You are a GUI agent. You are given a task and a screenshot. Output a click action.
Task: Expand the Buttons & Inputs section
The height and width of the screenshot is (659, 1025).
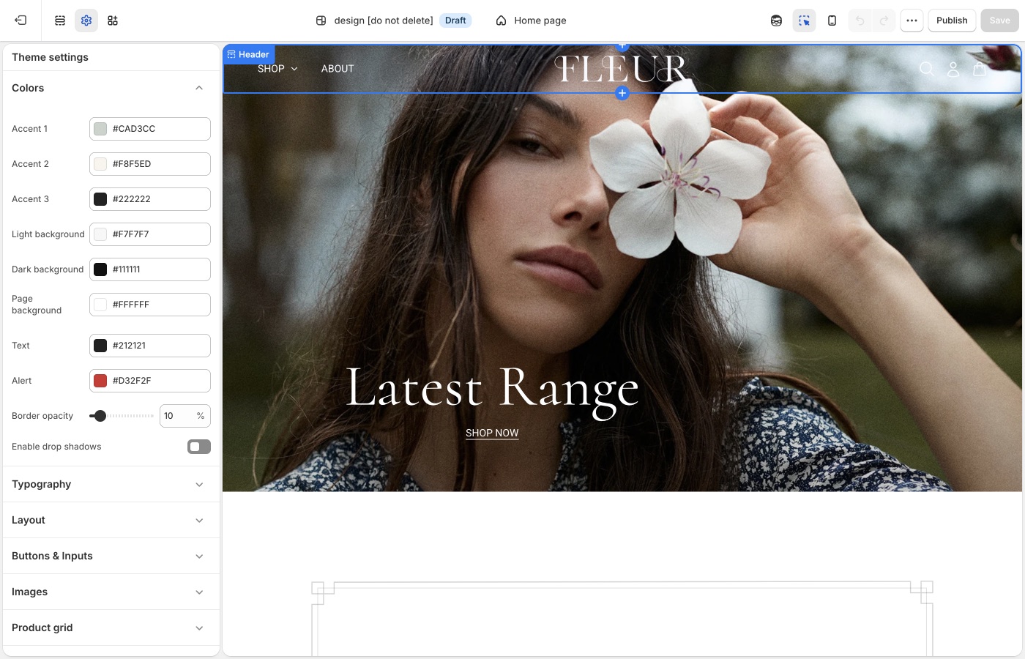[x=111, y=556]
